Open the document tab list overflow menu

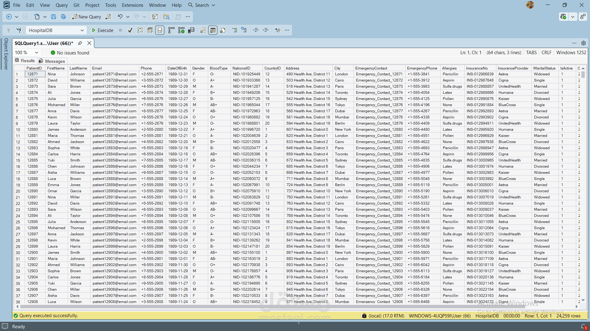(574, 43)
